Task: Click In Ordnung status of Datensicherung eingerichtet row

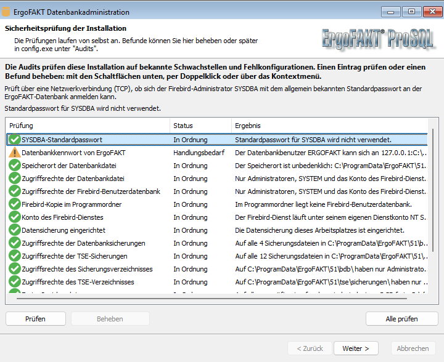Action: click(x=191, y=230)
